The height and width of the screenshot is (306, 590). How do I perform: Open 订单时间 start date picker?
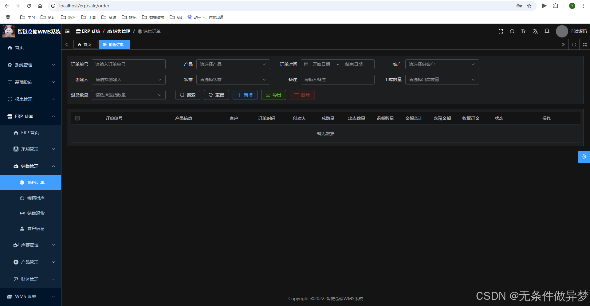[321, 64]
